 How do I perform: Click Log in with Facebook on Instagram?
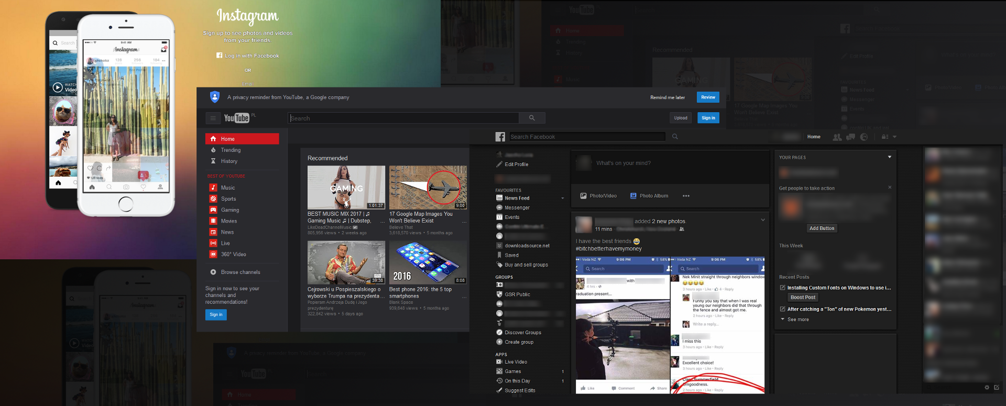pyautogui.click(x=248, y=56)
